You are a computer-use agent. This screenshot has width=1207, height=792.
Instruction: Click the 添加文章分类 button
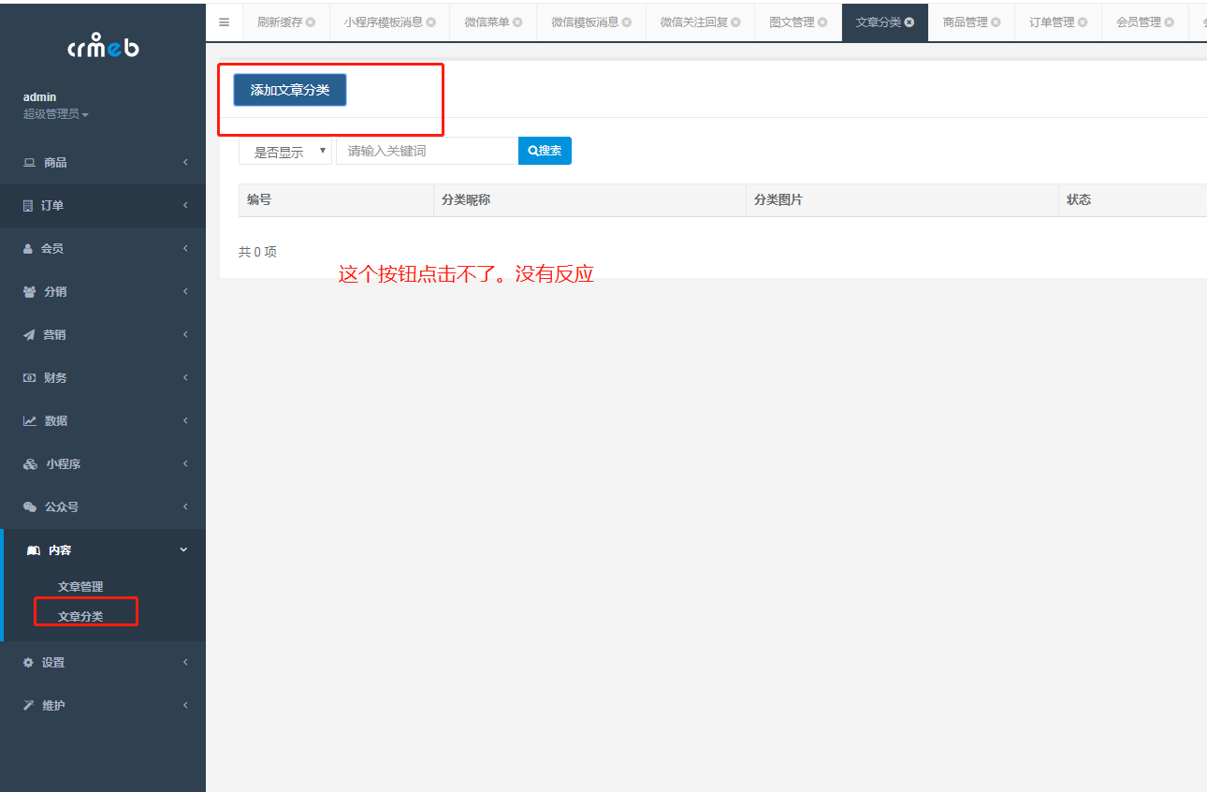tap(290, 90)
